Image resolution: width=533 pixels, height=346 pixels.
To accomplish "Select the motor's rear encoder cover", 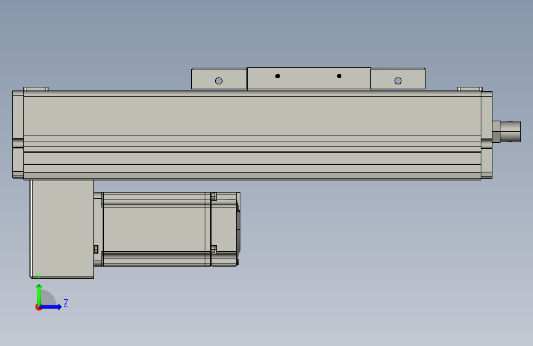I will point(226,229).
